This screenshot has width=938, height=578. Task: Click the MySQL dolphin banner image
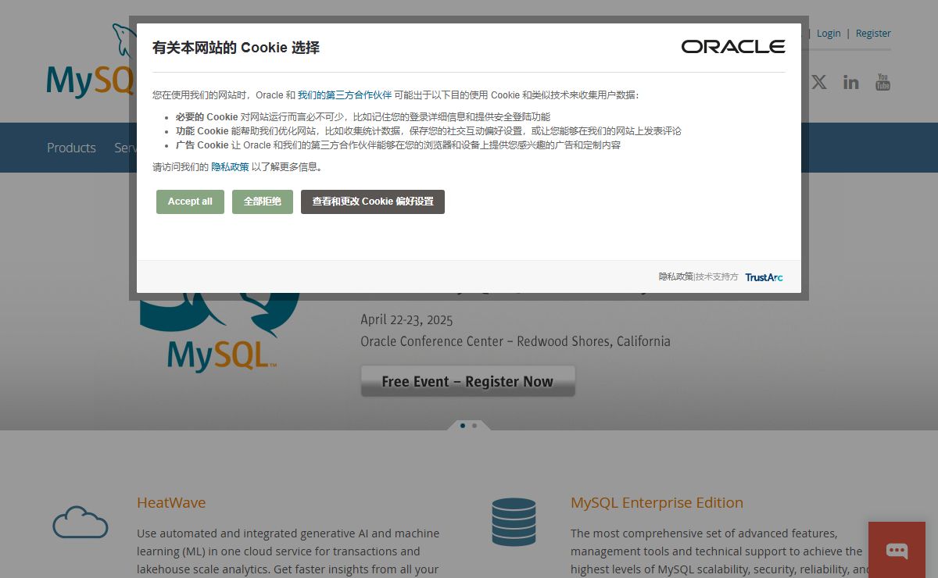220,334
